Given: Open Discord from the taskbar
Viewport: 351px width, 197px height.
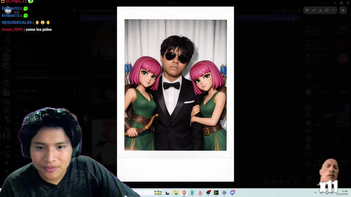Looking at the screenshot, I should [233, 193].
